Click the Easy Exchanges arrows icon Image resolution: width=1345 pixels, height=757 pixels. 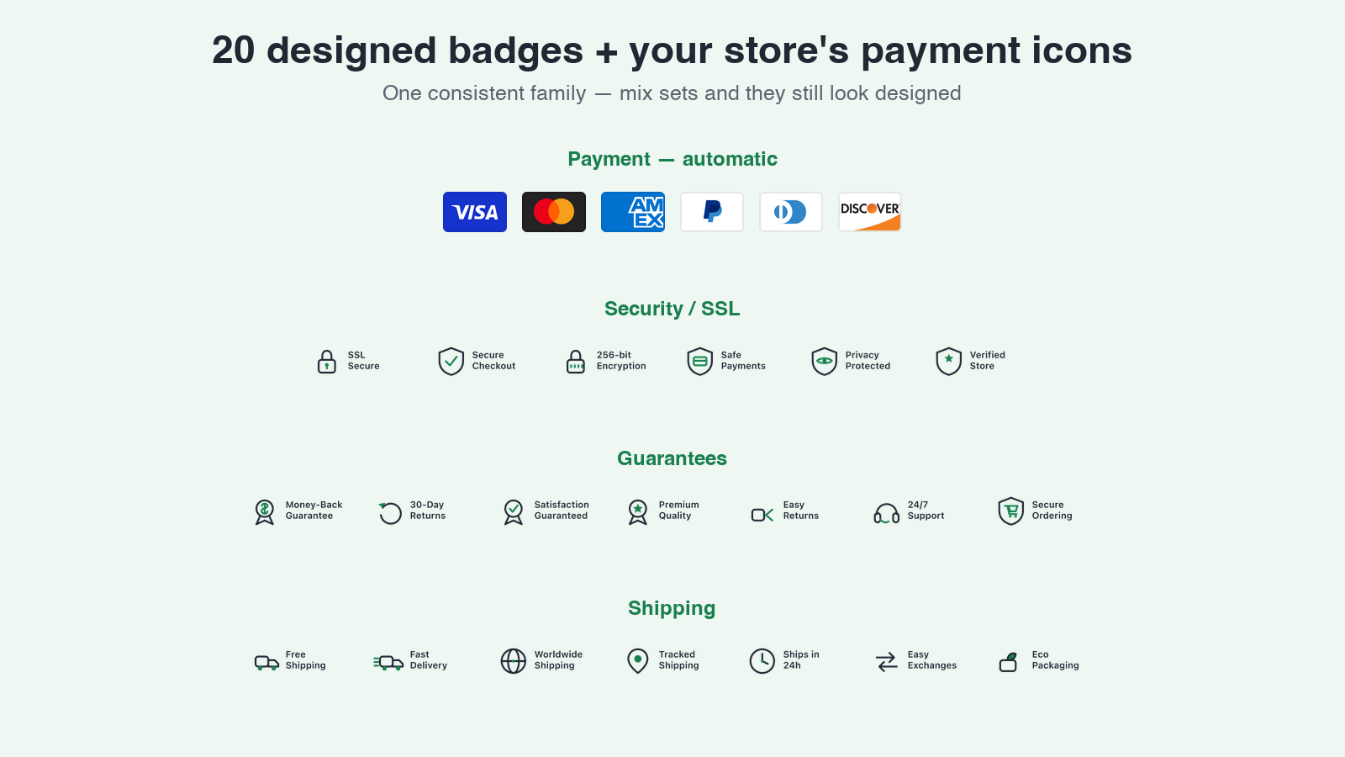click(887, 662)
